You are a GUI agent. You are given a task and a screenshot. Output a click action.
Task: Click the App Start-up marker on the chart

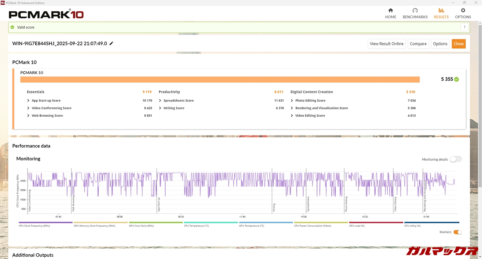pyautogui.click(x=159, y=204)
